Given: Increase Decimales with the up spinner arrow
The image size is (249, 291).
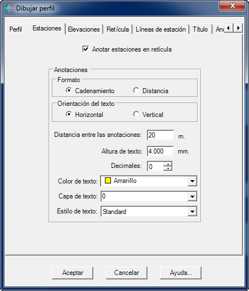Looking at the screenshot, I should coord(168,164).
